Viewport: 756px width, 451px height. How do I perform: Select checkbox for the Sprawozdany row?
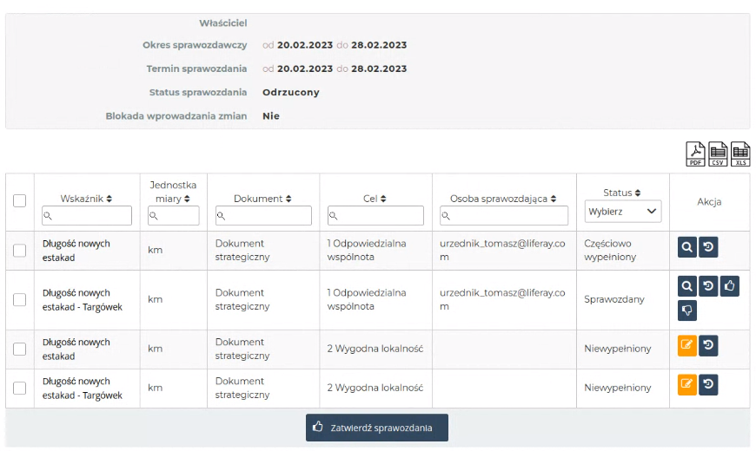click(x=20, y=299)
